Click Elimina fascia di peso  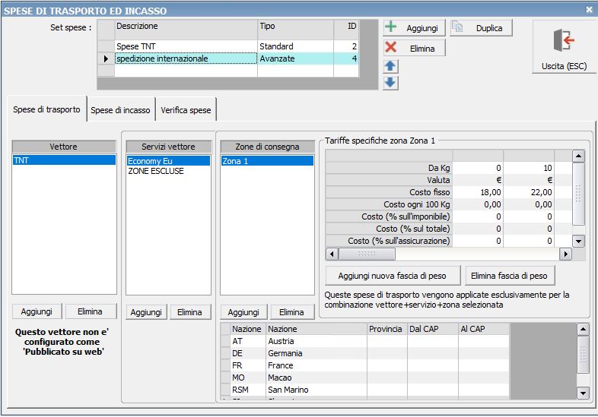point(509,276)
